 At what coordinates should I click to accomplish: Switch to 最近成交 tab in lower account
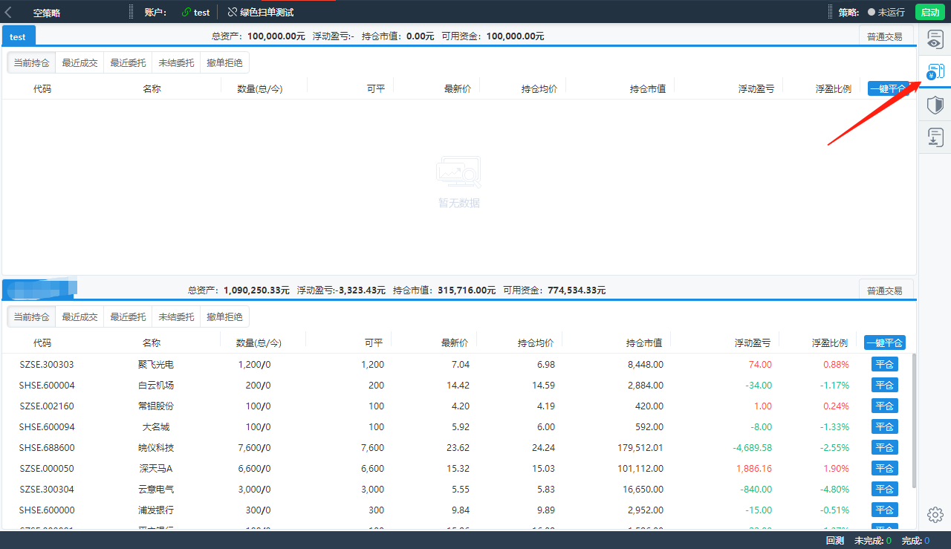pos(80,317)
